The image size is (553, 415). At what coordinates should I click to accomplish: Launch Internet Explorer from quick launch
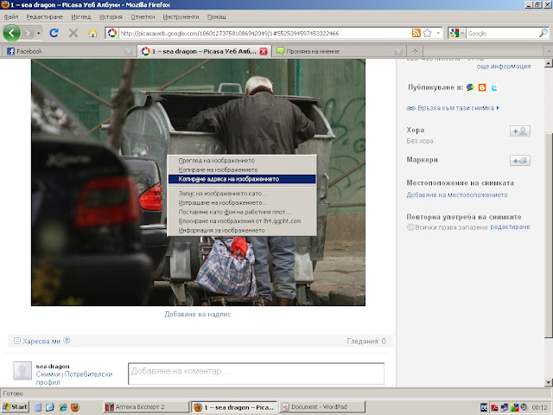[x=63, y=407]
